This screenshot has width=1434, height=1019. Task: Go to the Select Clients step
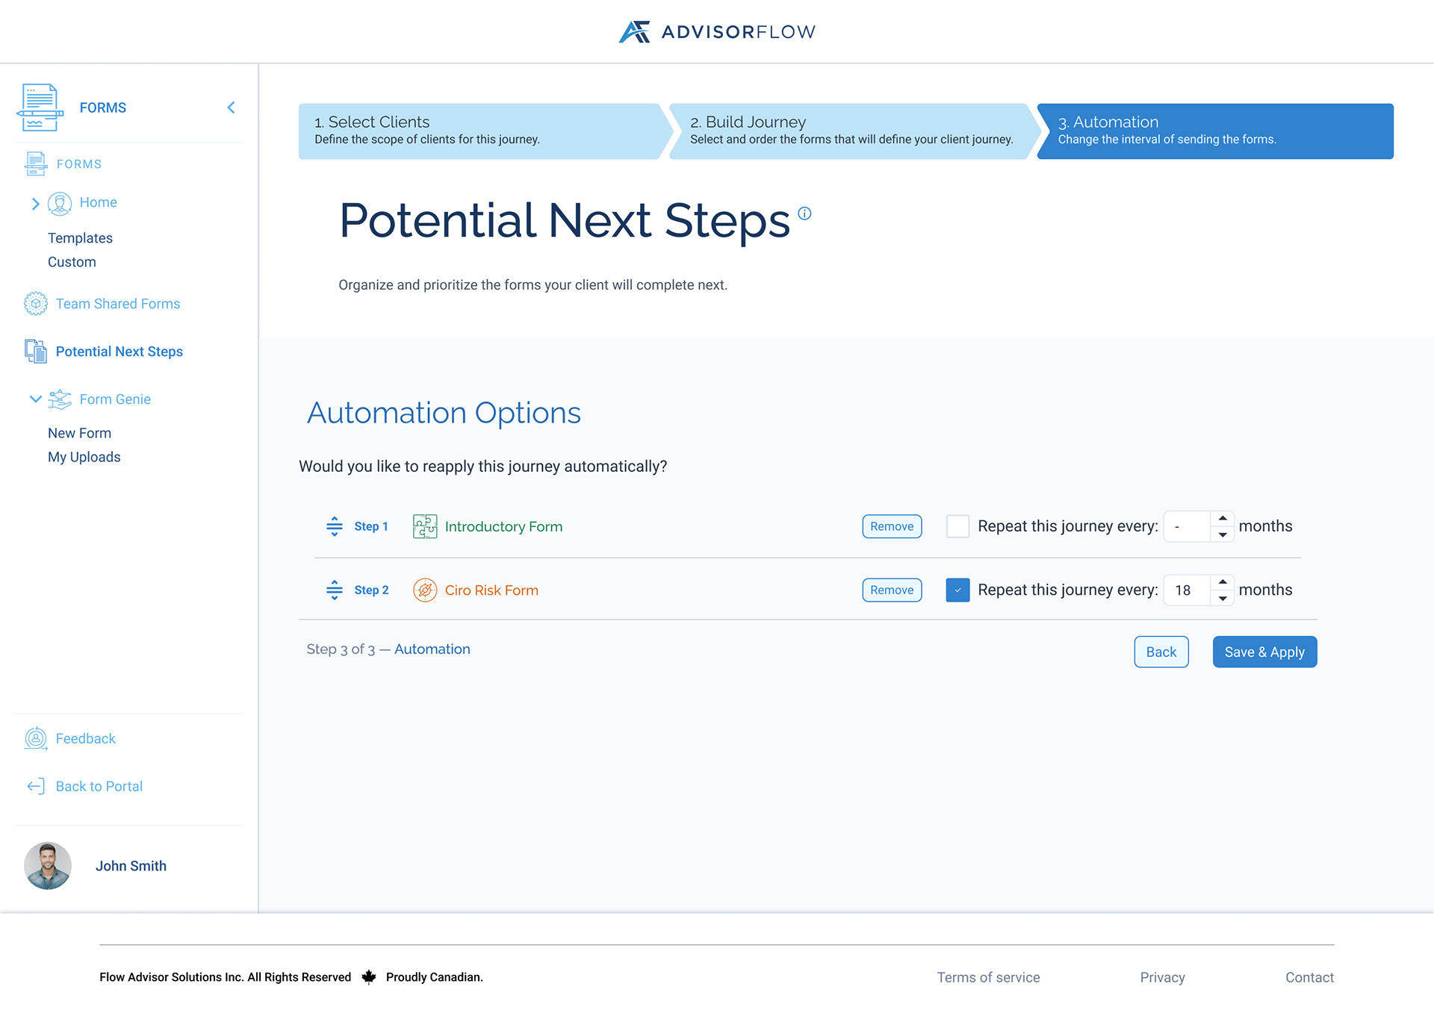(478, 131)
